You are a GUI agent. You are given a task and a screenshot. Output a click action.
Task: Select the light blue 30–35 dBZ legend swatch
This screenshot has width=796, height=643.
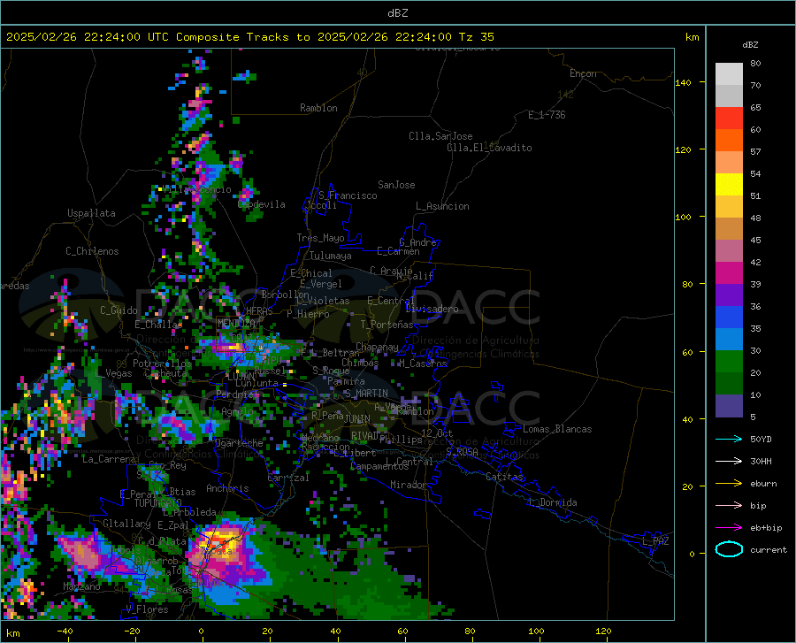[729, 340]
